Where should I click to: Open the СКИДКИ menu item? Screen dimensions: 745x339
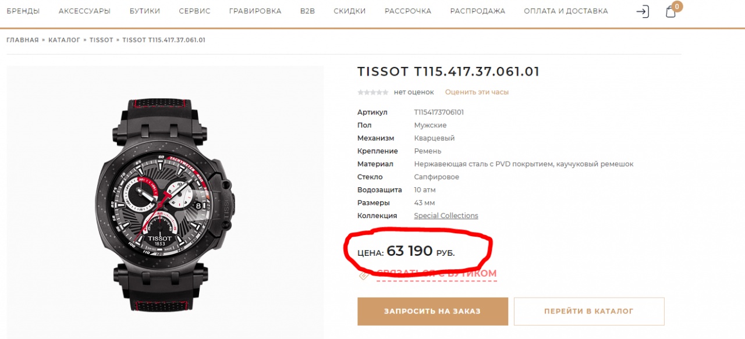pos(350,11)
